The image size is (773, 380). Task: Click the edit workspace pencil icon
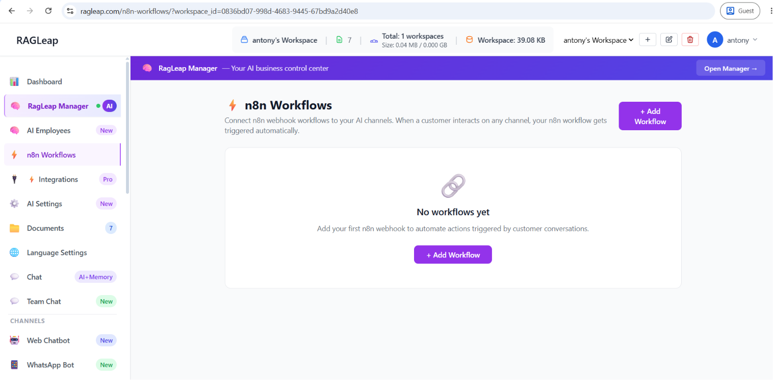point(669,40)
